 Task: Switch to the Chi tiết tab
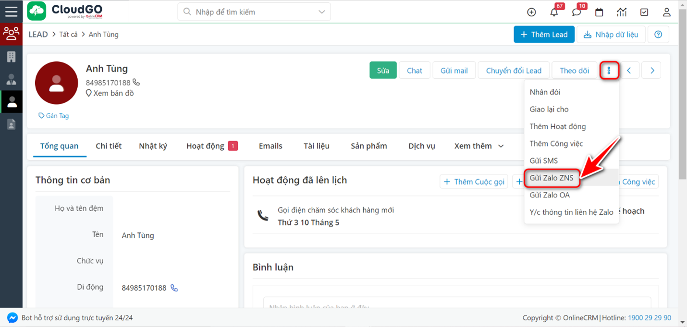(x=109, y=145)
